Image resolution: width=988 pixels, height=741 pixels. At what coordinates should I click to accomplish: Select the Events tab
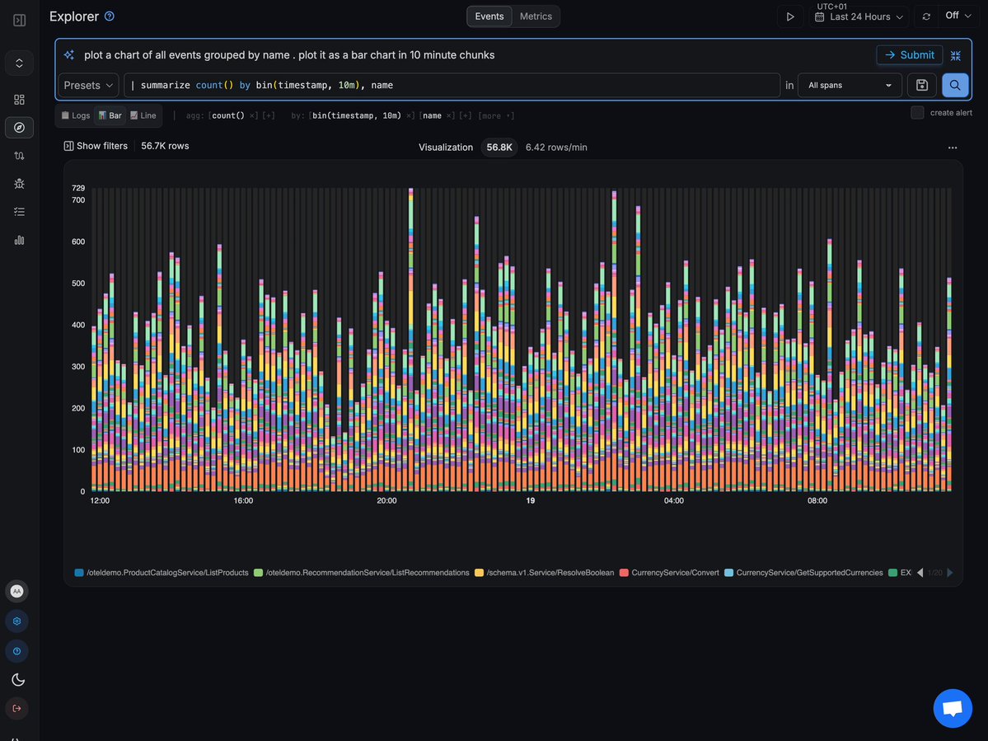click(x=489, y=16)
